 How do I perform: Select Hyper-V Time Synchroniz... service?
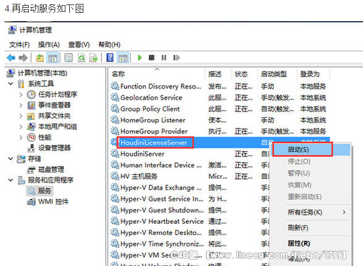[162, 244]
